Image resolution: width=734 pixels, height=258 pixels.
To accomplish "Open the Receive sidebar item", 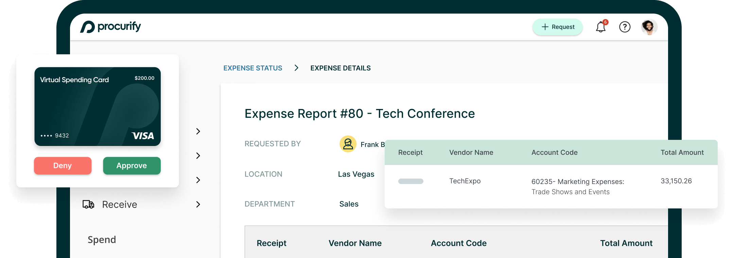I will tap(120, 204).
